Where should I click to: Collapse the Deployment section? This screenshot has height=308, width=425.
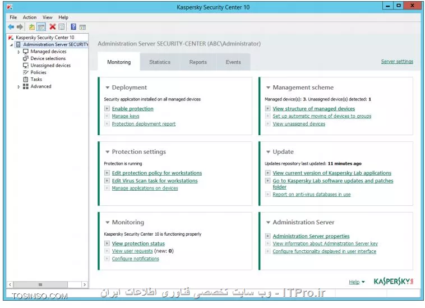point(107,88)
